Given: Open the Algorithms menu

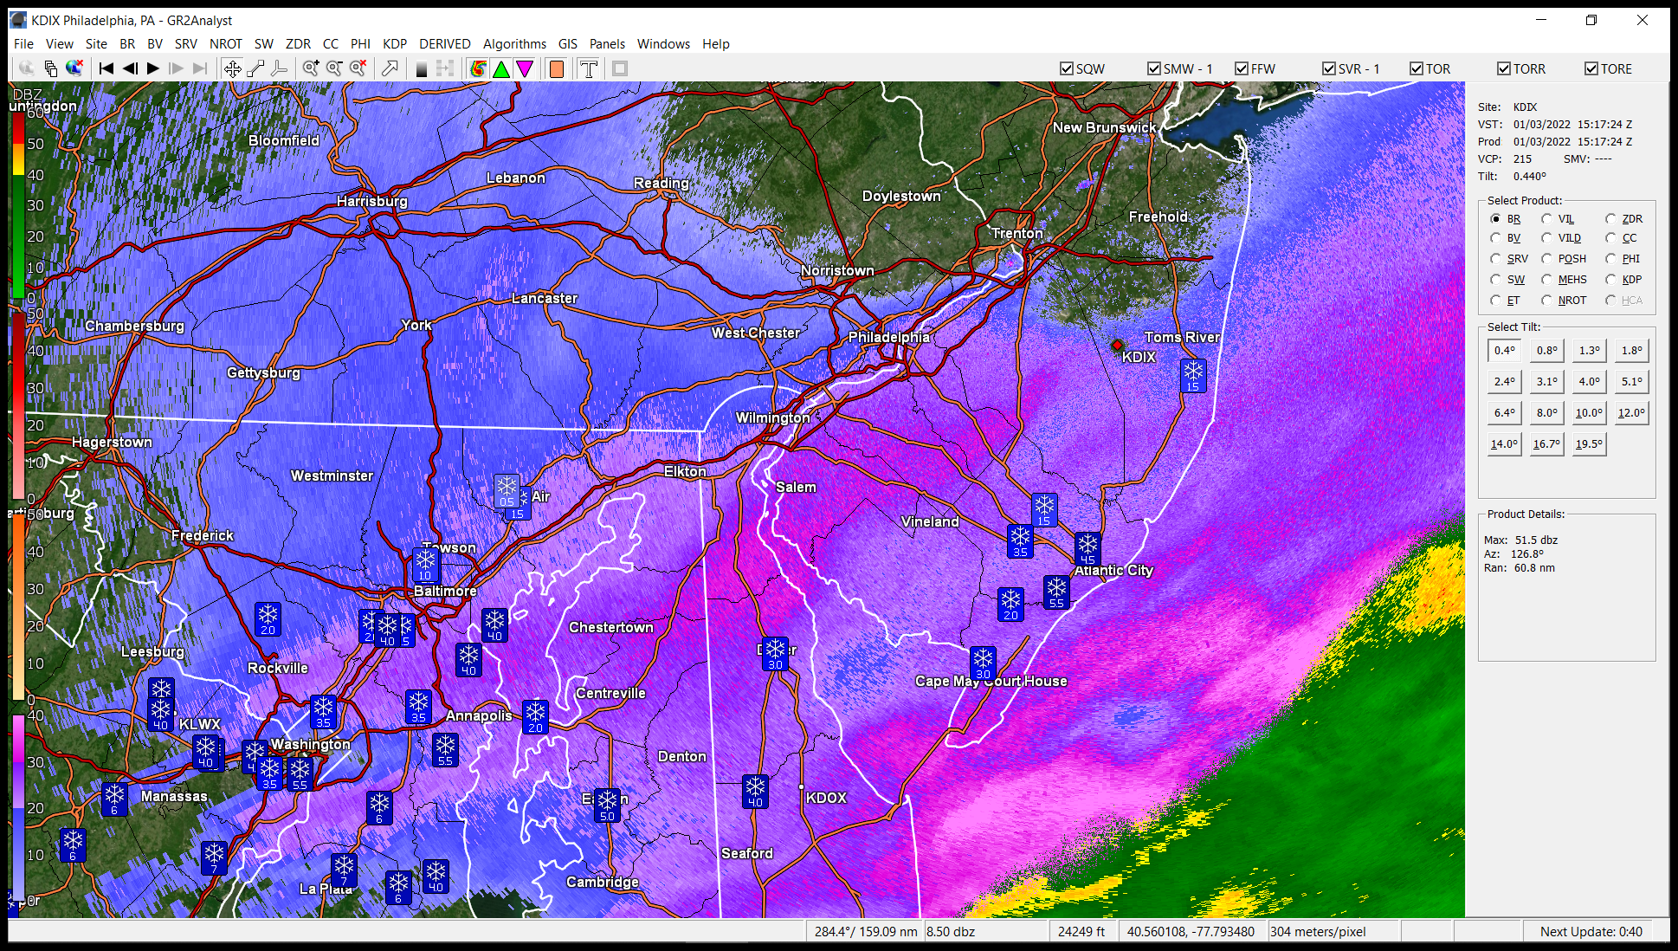Looking at the screenshot, I should click(514, 44).
